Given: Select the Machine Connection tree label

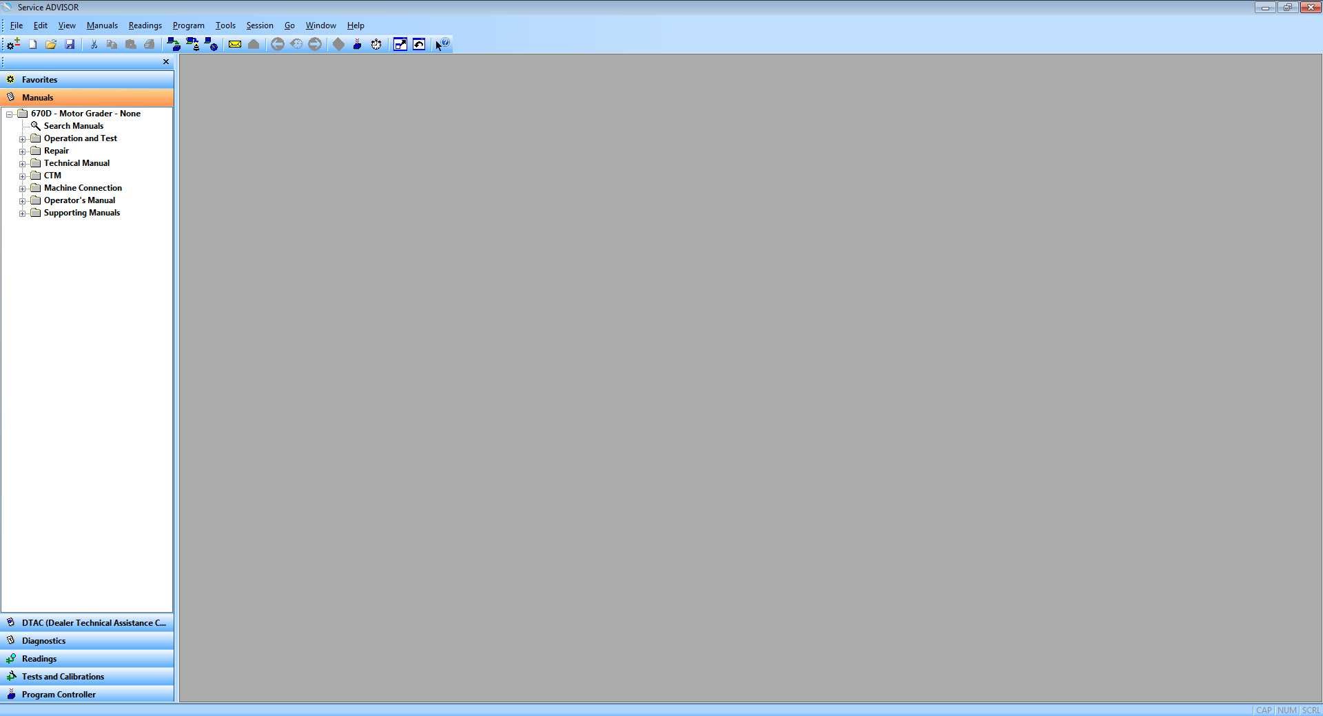Looking at the screenshot, I should (x=83, y=188).
